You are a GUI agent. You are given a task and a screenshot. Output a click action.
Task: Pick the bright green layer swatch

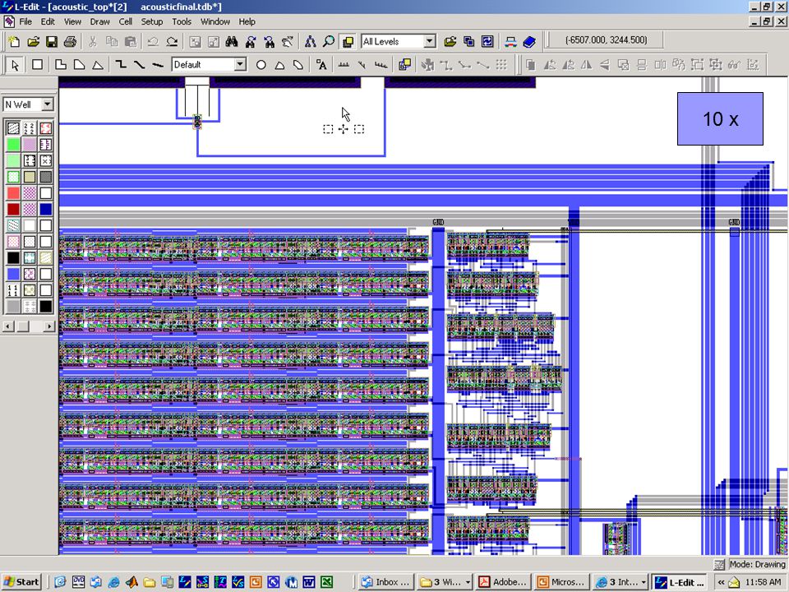click(x=13, y=145)
